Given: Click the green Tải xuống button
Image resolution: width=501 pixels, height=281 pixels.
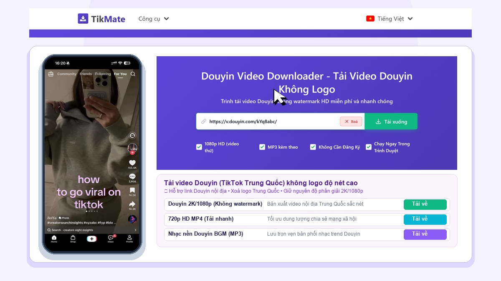Looking at the screenshot, I should click(x=391, y=122).
